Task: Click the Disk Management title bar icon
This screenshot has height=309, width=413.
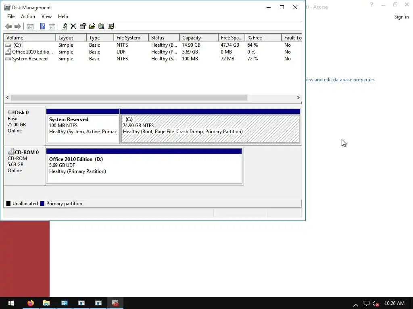Action: 7,7
